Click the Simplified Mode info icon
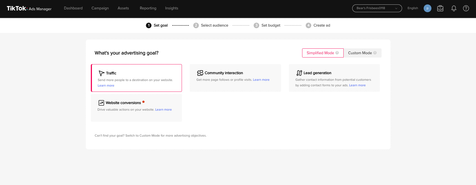The width and height of the screenshot is (476, 185). (x=337, y=53)
